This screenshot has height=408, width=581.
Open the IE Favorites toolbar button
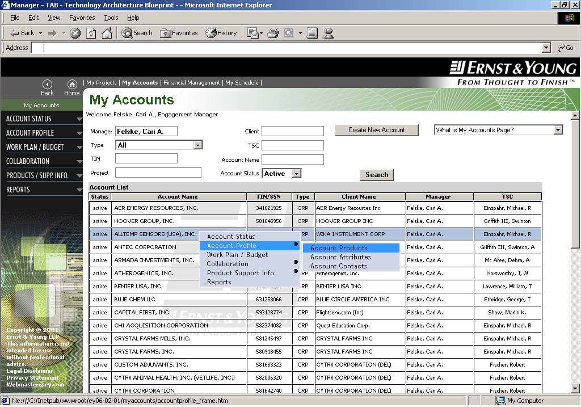[x=179, y=33]
